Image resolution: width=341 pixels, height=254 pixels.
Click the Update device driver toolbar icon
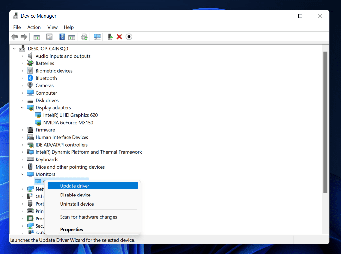point(85,37)
